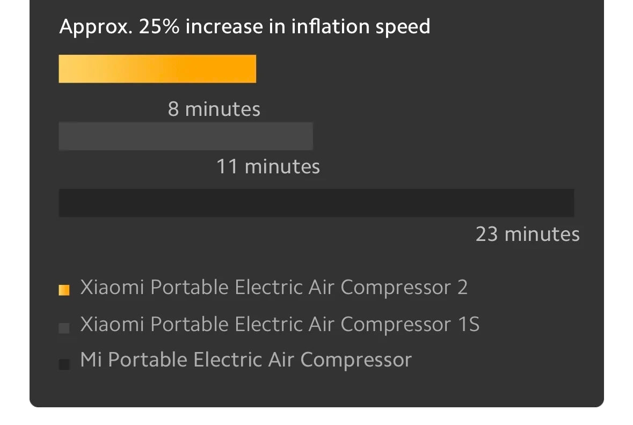The height and width of the screenshot is (425, 633).
Task: Click the word "Approx." in the heading
Action: click(x=96, y=26)
